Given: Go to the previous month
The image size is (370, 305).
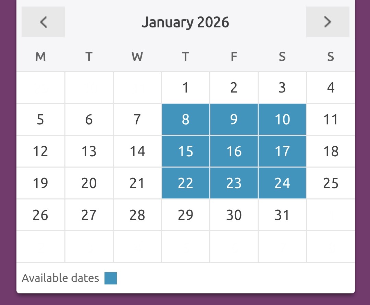Looking at the screenshot, I should 43,22.
